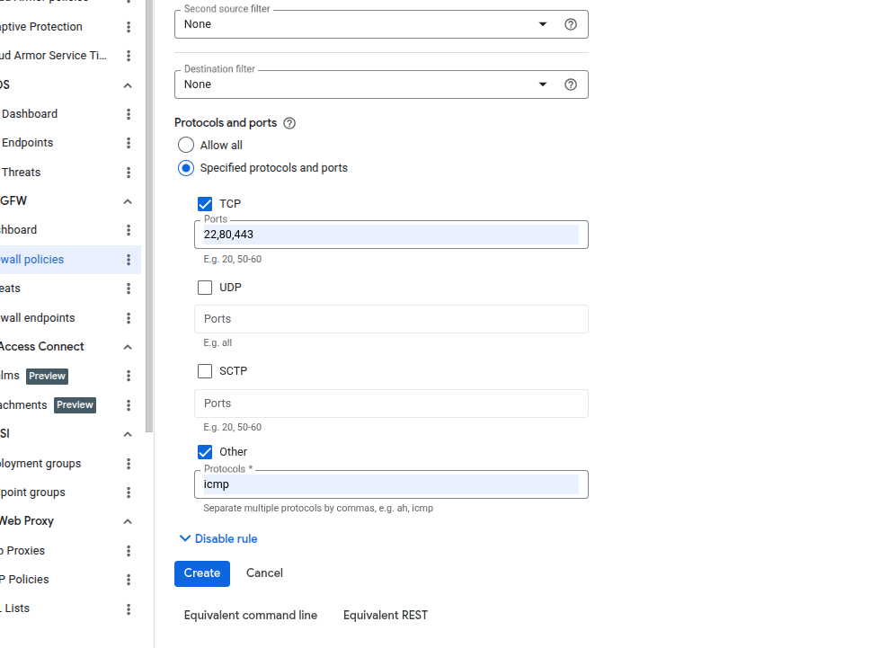
Task: Open the Destination filter dropdown
Action: click(x=381, y=84)
